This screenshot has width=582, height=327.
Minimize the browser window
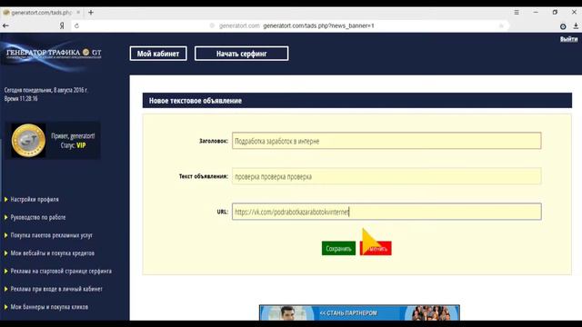click(536, 12)
